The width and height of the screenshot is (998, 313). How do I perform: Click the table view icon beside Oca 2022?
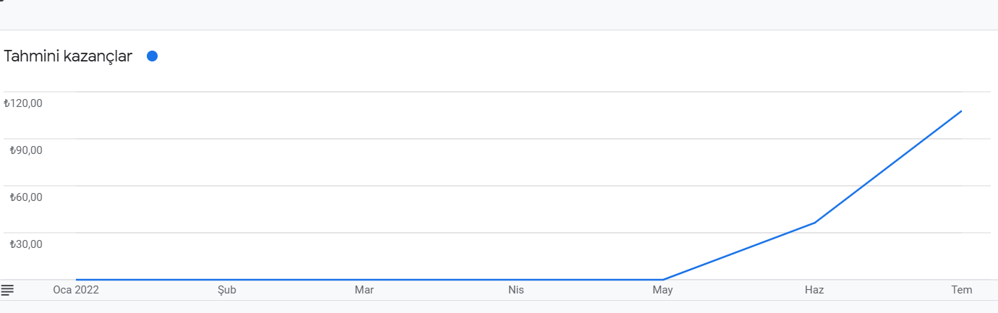pyautogui.click(x=7, y=290)
